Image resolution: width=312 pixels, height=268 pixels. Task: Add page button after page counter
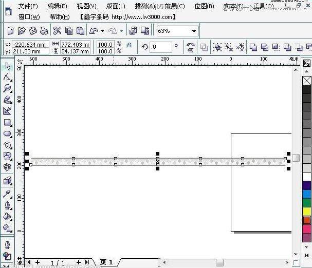tap(79, 262)
